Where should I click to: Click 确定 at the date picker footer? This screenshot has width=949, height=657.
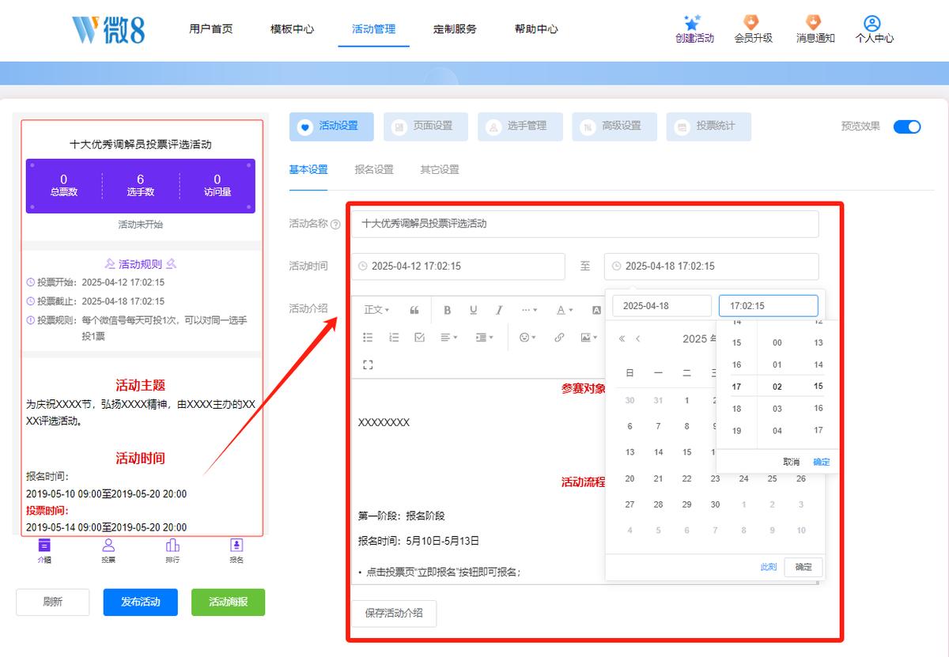(803, 567)
